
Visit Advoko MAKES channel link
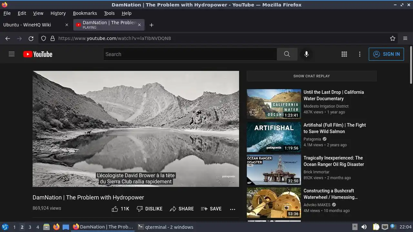coord(317,205)
